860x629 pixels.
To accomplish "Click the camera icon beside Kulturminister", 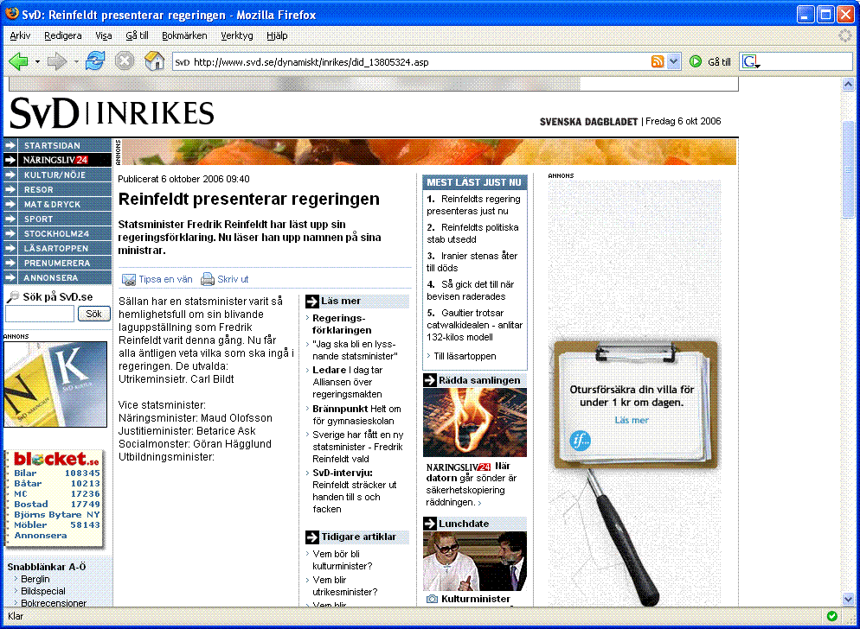I will pyautogui.click(x=433, y=599).
